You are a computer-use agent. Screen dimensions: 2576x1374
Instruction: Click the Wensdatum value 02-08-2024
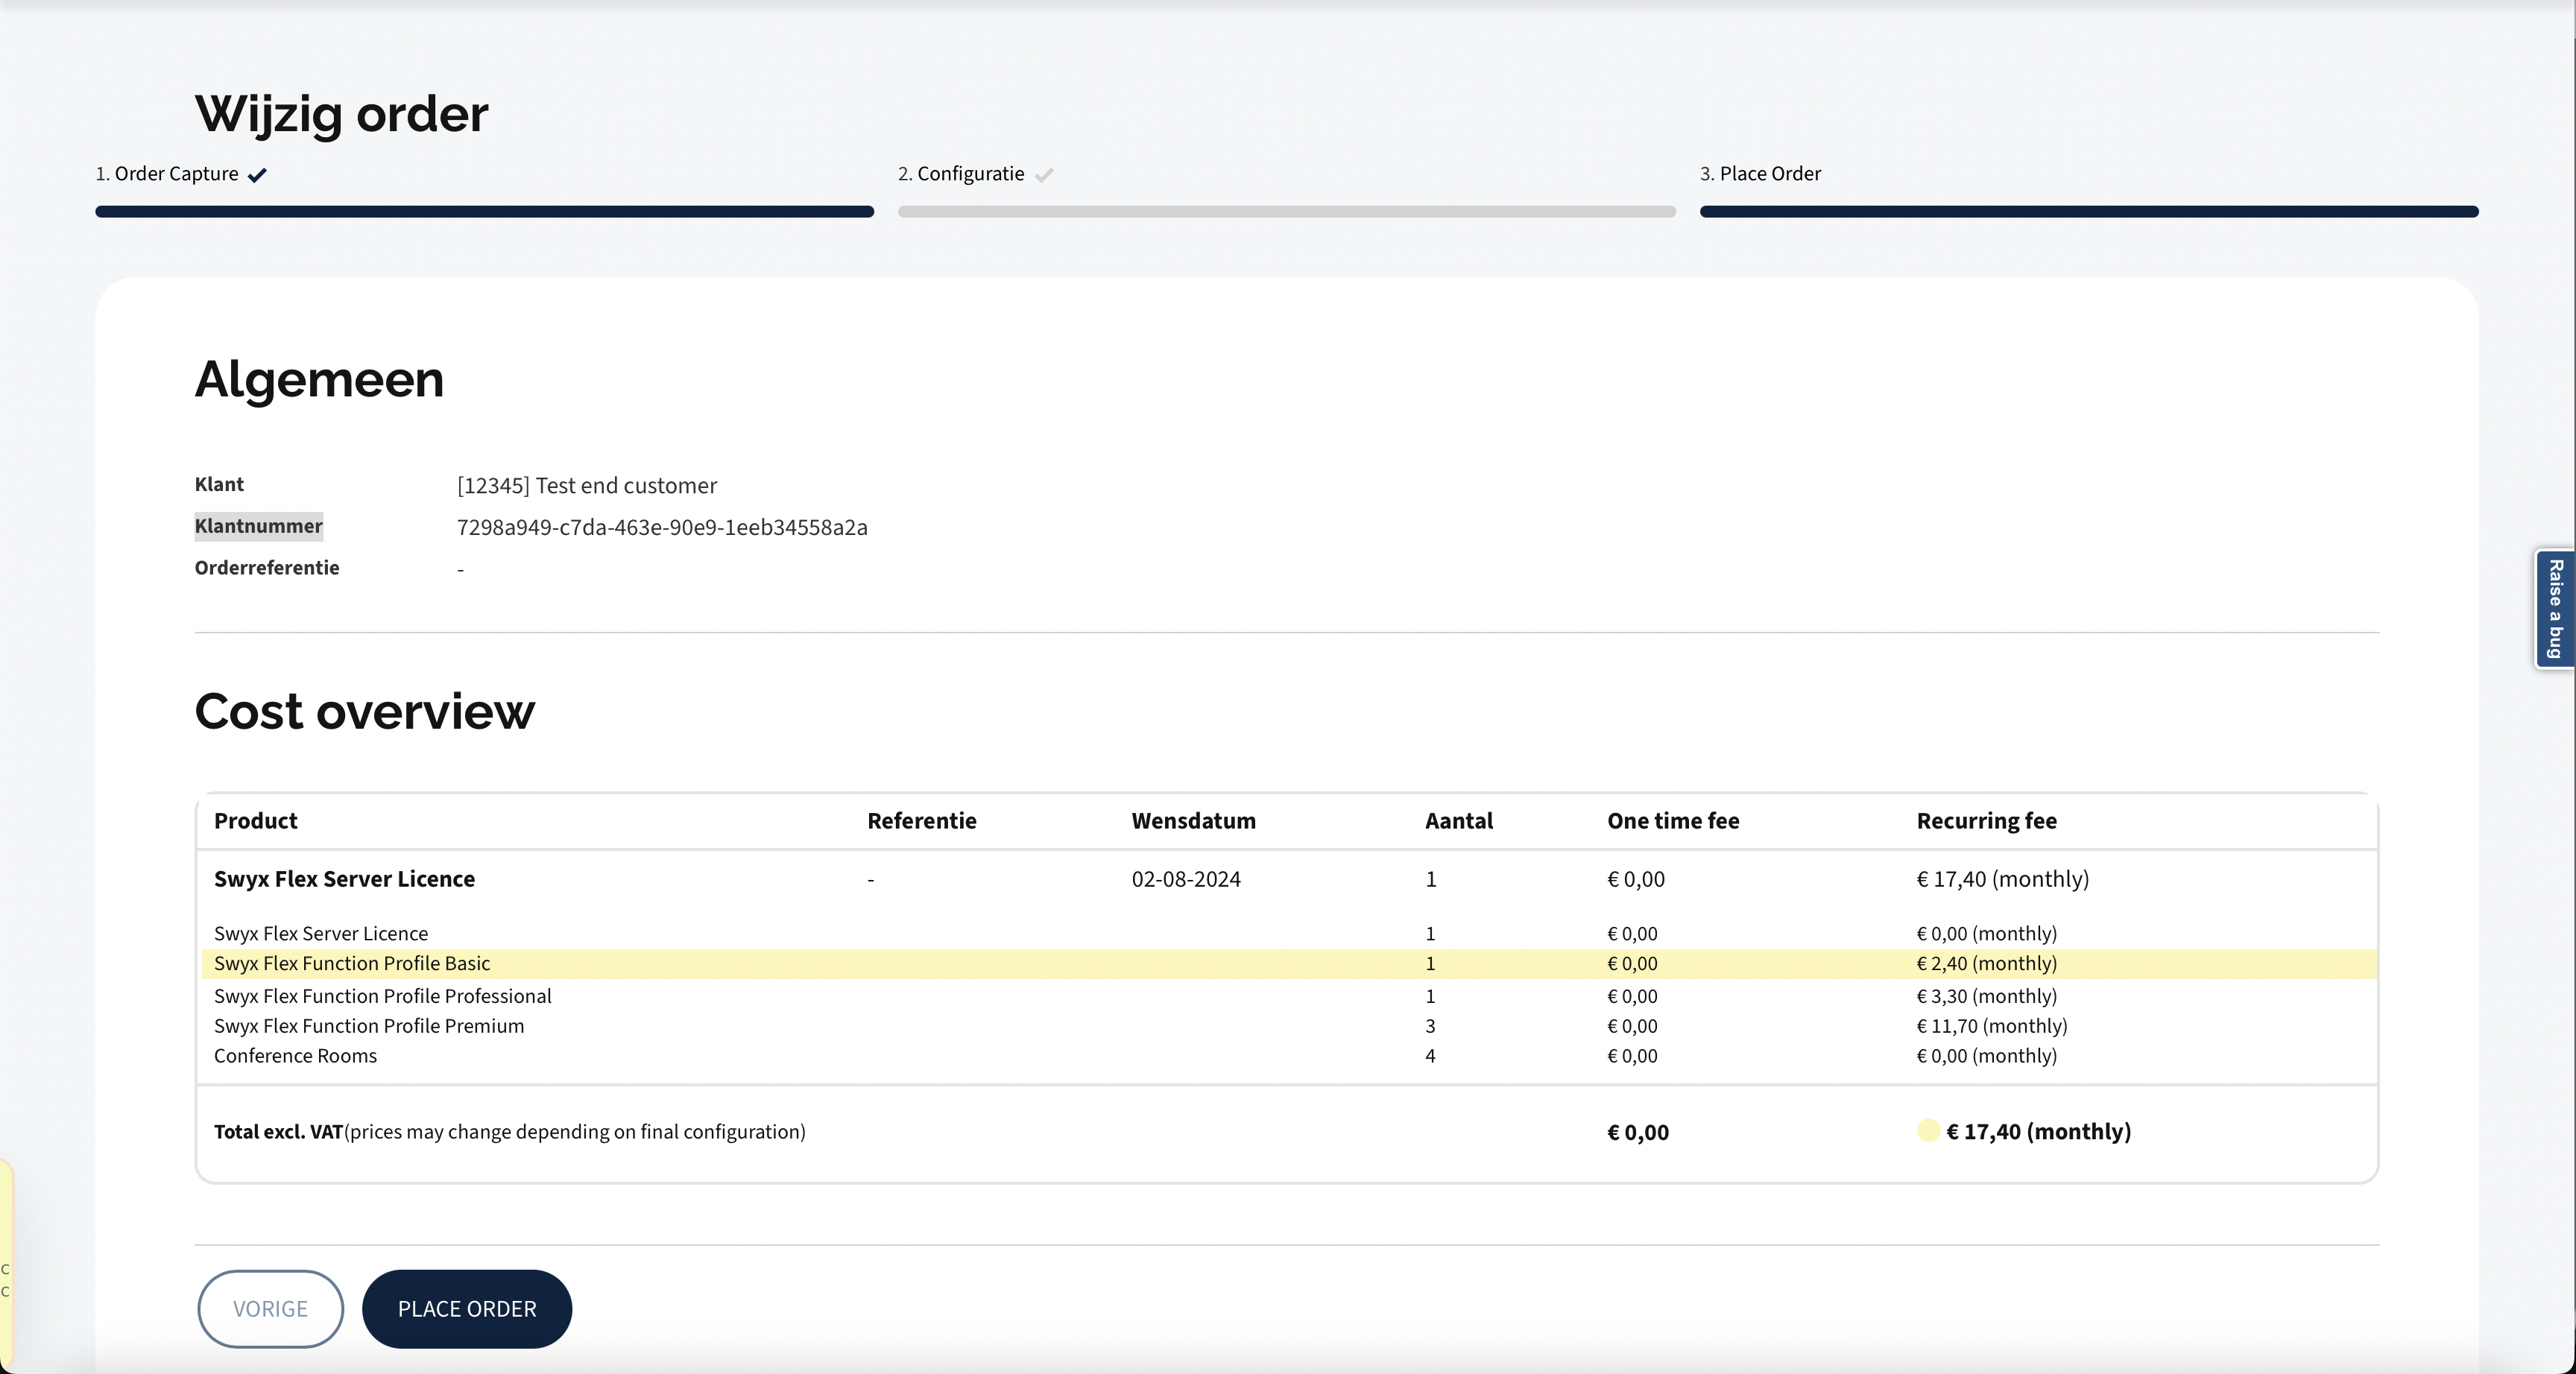pyautogui.click(x=1186, y=879)
